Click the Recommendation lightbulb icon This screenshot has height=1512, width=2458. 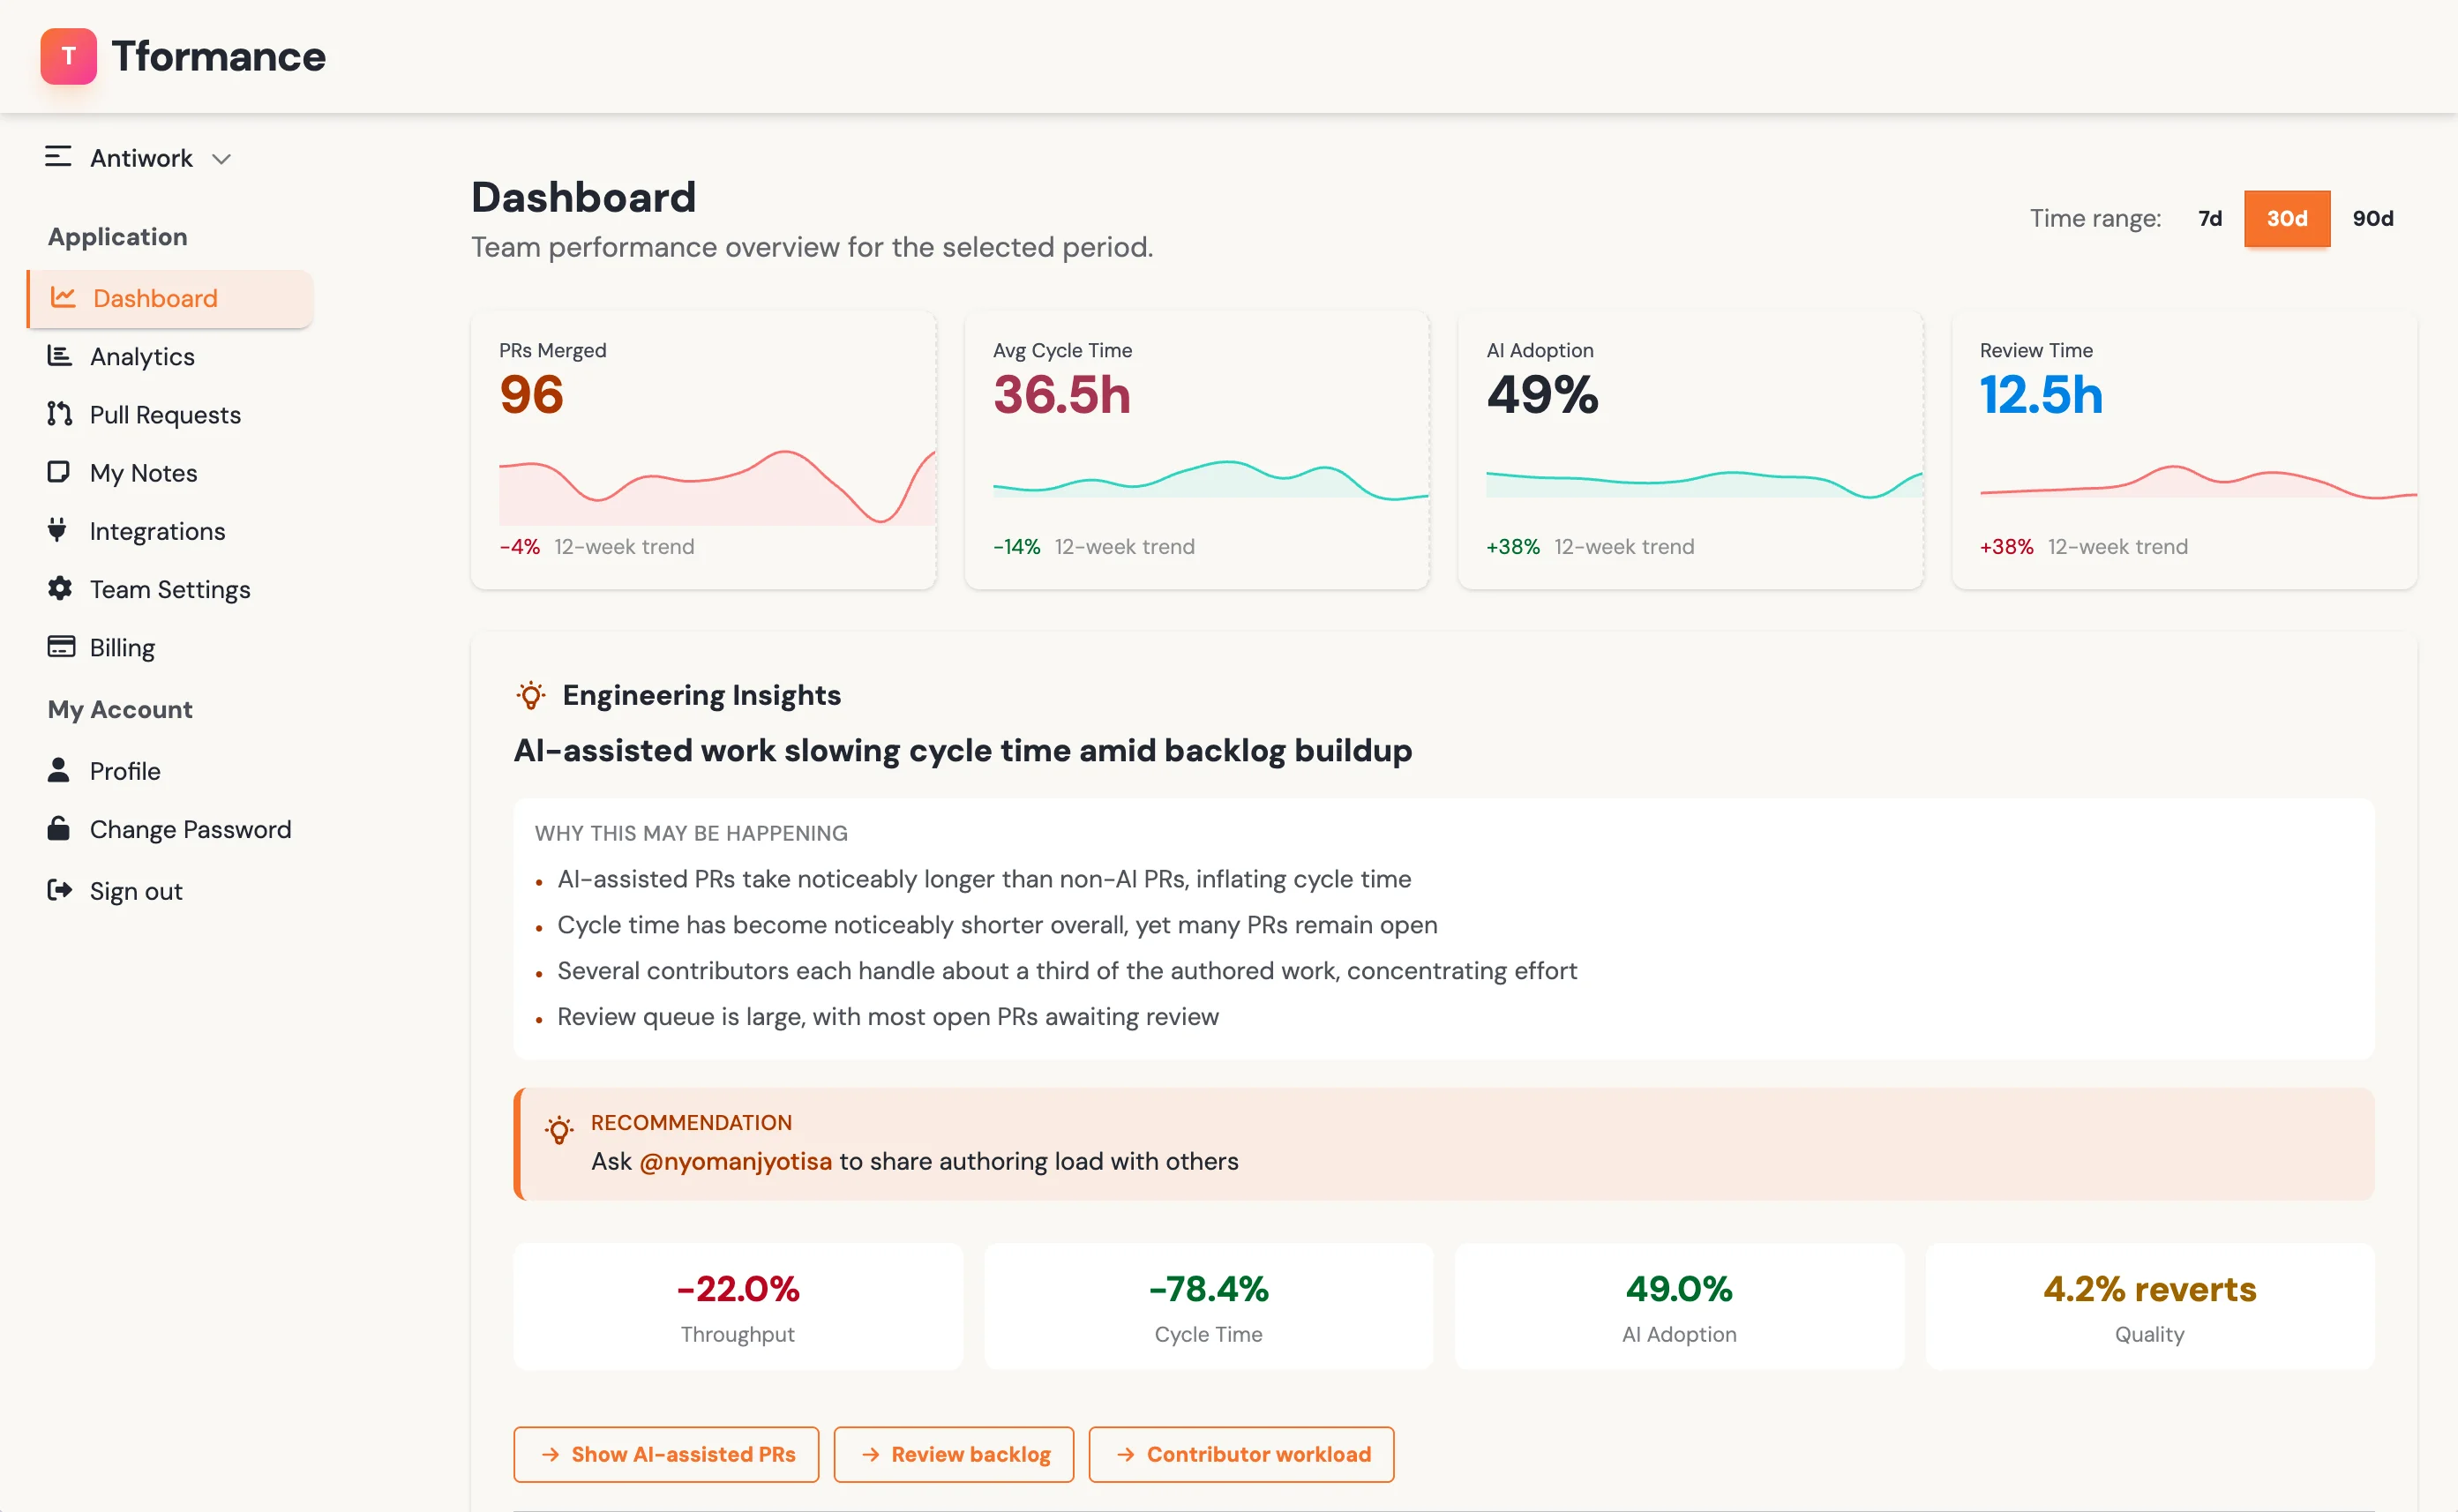pos(559,1130)
